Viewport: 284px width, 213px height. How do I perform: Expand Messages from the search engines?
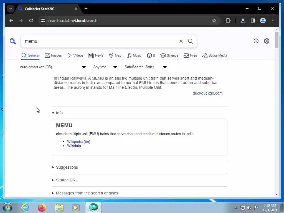85,193
